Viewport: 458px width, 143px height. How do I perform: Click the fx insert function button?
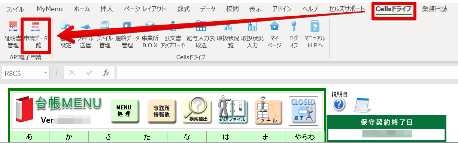pos(106,73)
